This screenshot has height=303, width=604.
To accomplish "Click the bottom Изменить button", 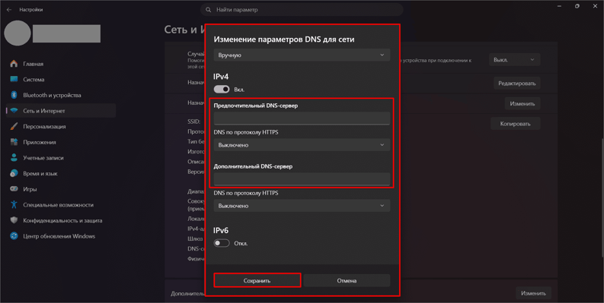I will click(533, 293).
